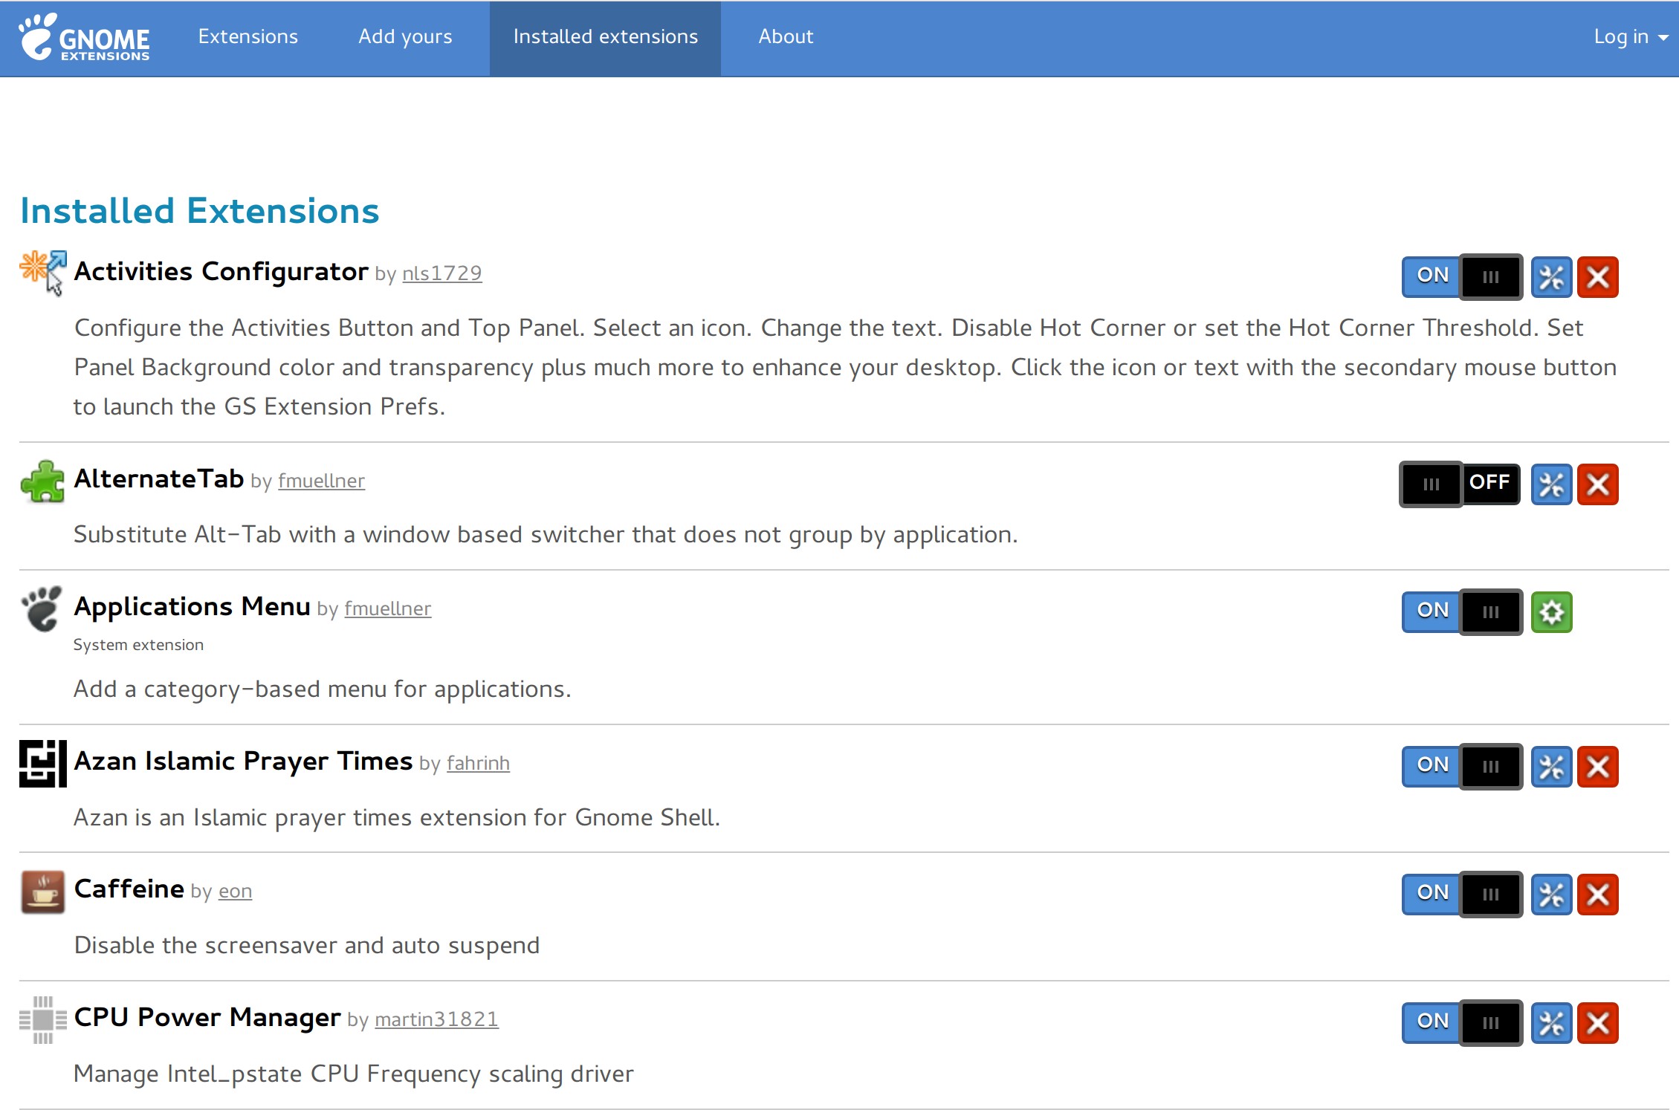The image size is (1679, 1110).
Task: Click the AlternateTab description starting 'Substitute Alt-Tab'
Action: tap(546, 534)
